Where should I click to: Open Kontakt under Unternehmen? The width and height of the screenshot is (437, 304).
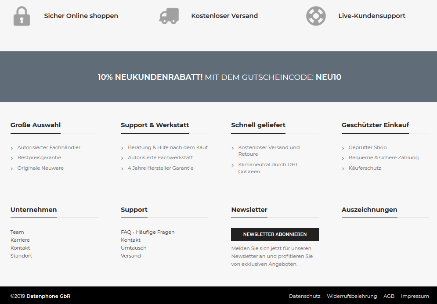coord(20,248)
